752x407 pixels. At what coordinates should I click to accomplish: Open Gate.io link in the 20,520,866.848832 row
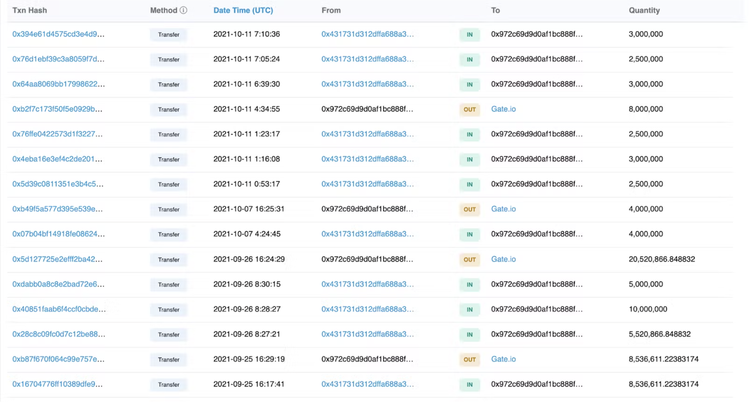click(x=503, y=259)
